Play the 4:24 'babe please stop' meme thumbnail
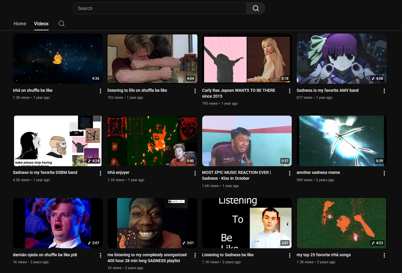 58,141
